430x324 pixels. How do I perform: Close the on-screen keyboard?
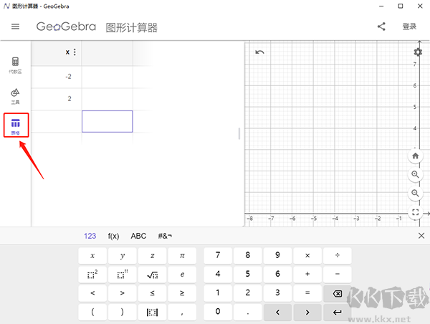421,236
